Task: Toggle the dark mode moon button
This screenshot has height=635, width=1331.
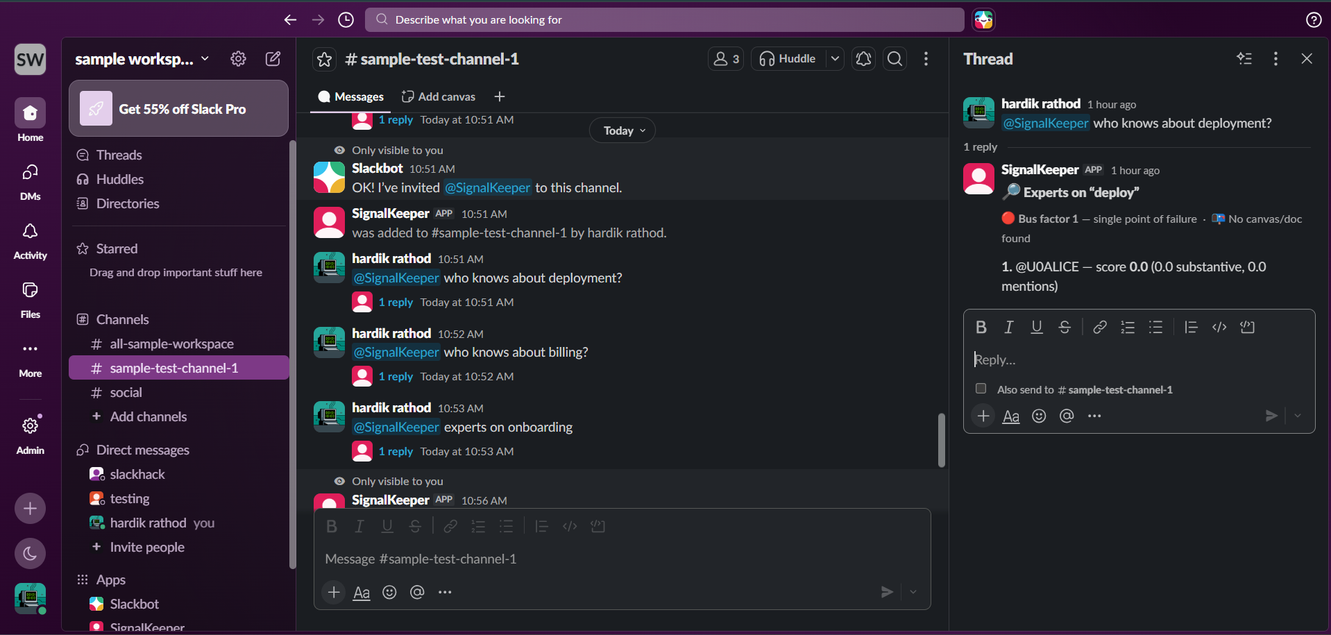Action: point(30,553)
